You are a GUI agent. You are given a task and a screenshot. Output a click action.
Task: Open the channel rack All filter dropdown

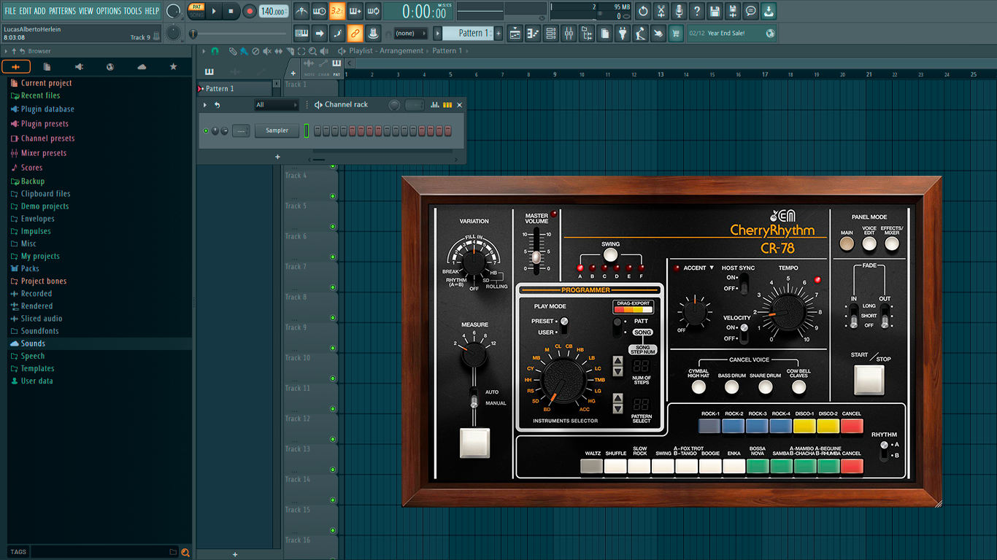click(277, 105)
